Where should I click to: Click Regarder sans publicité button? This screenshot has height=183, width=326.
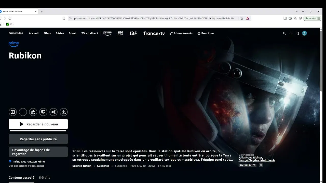click(38, 139)
